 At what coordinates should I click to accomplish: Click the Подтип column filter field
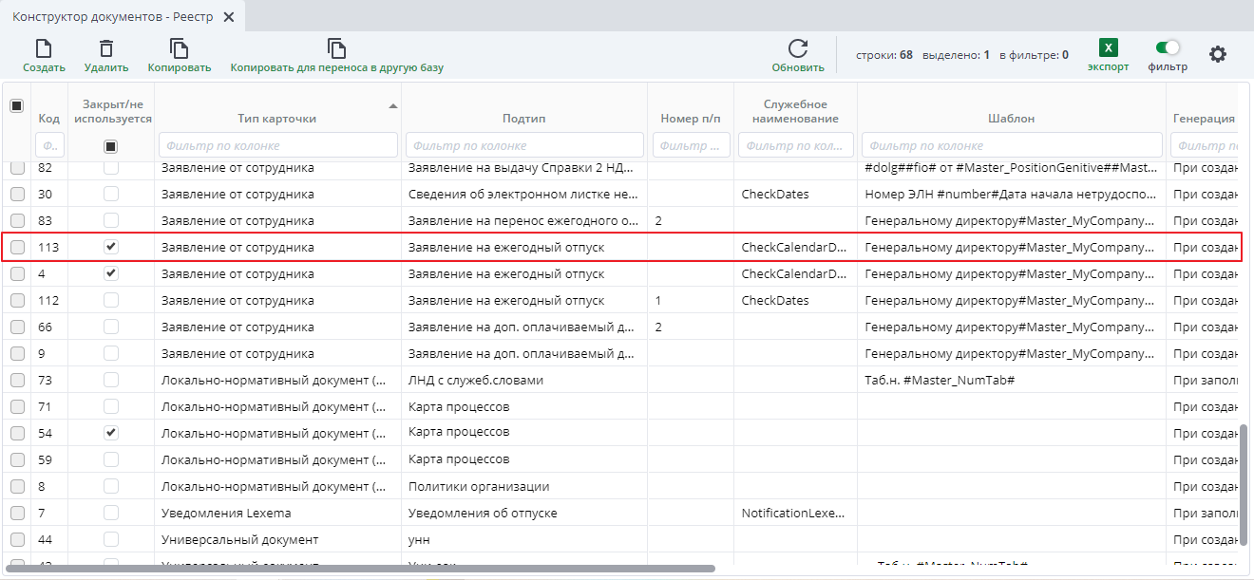click(525, 145)
